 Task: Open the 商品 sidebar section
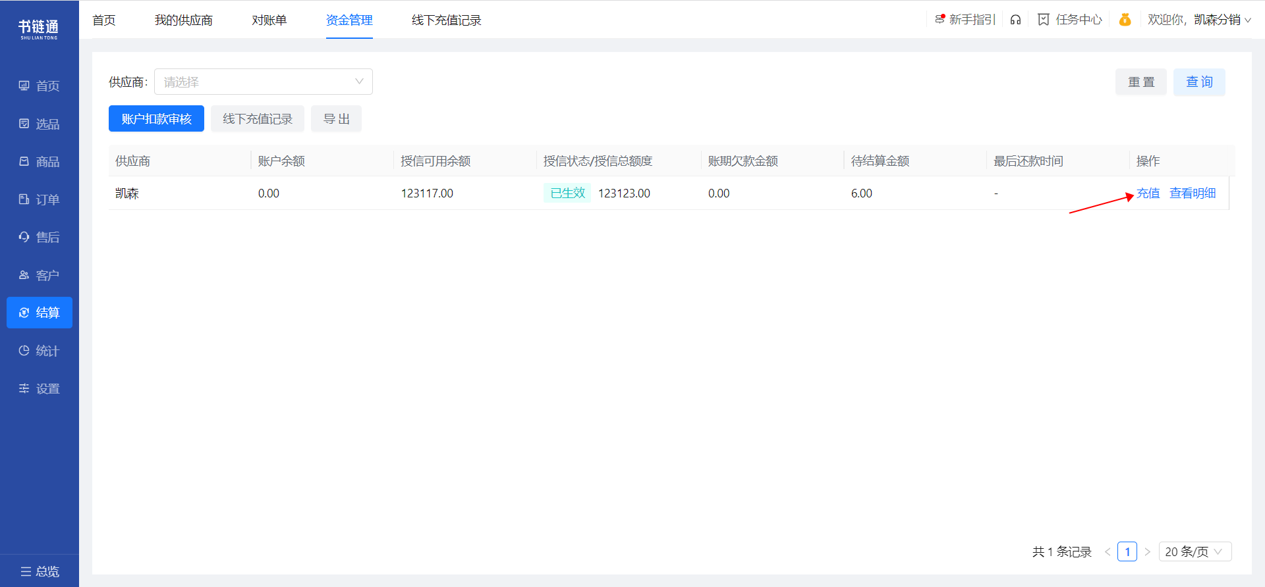click(x=40, y=162)
